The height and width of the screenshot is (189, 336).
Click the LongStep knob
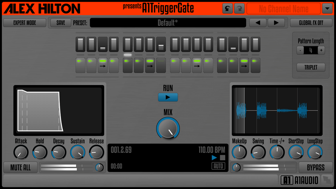[315, 152]
